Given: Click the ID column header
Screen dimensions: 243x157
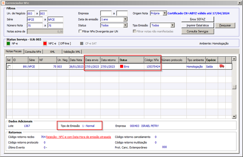Looking at the screenshot, I should [20, 60].
